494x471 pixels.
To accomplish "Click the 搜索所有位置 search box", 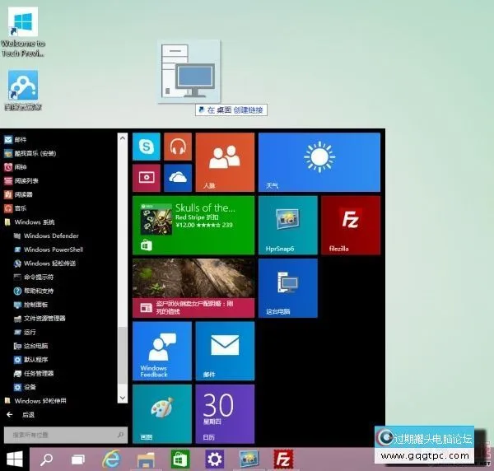I will (64, 433).
